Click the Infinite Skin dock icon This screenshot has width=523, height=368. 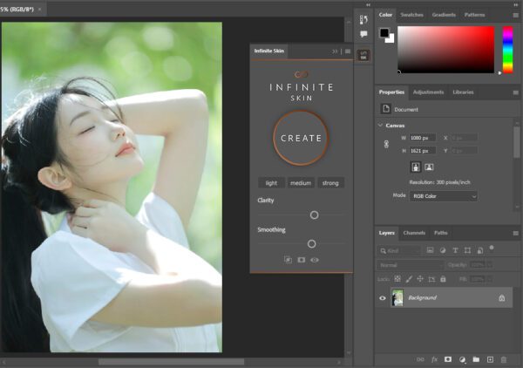pyautogui.click(x=363, y=55)
